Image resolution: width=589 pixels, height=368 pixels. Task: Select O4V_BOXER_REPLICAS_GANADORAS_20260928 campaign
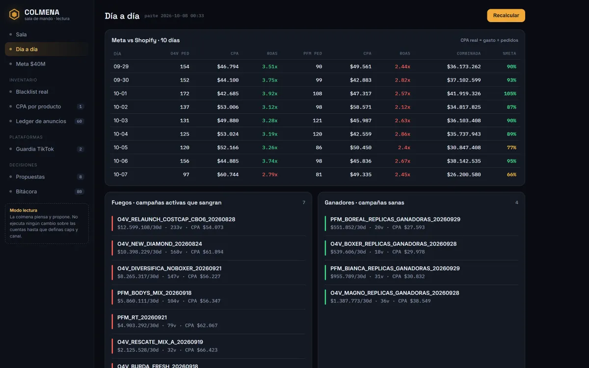(422, 248)
